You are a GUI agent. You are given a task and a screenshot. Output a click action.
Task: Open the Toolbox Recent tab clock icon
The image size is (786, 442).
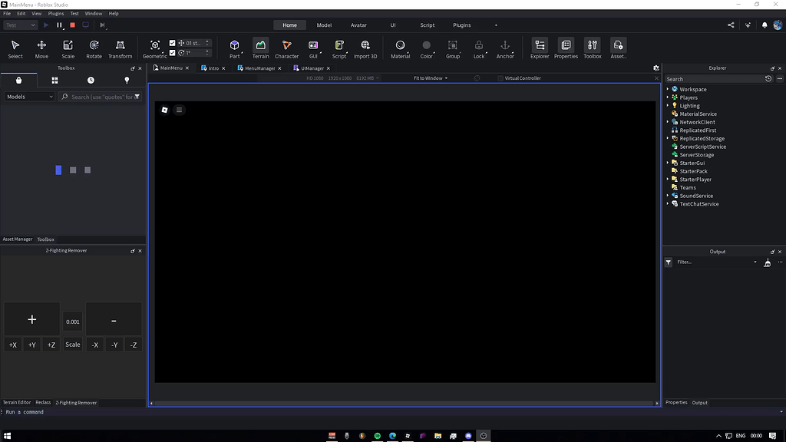pyautogui.click(x=91, y=80)
